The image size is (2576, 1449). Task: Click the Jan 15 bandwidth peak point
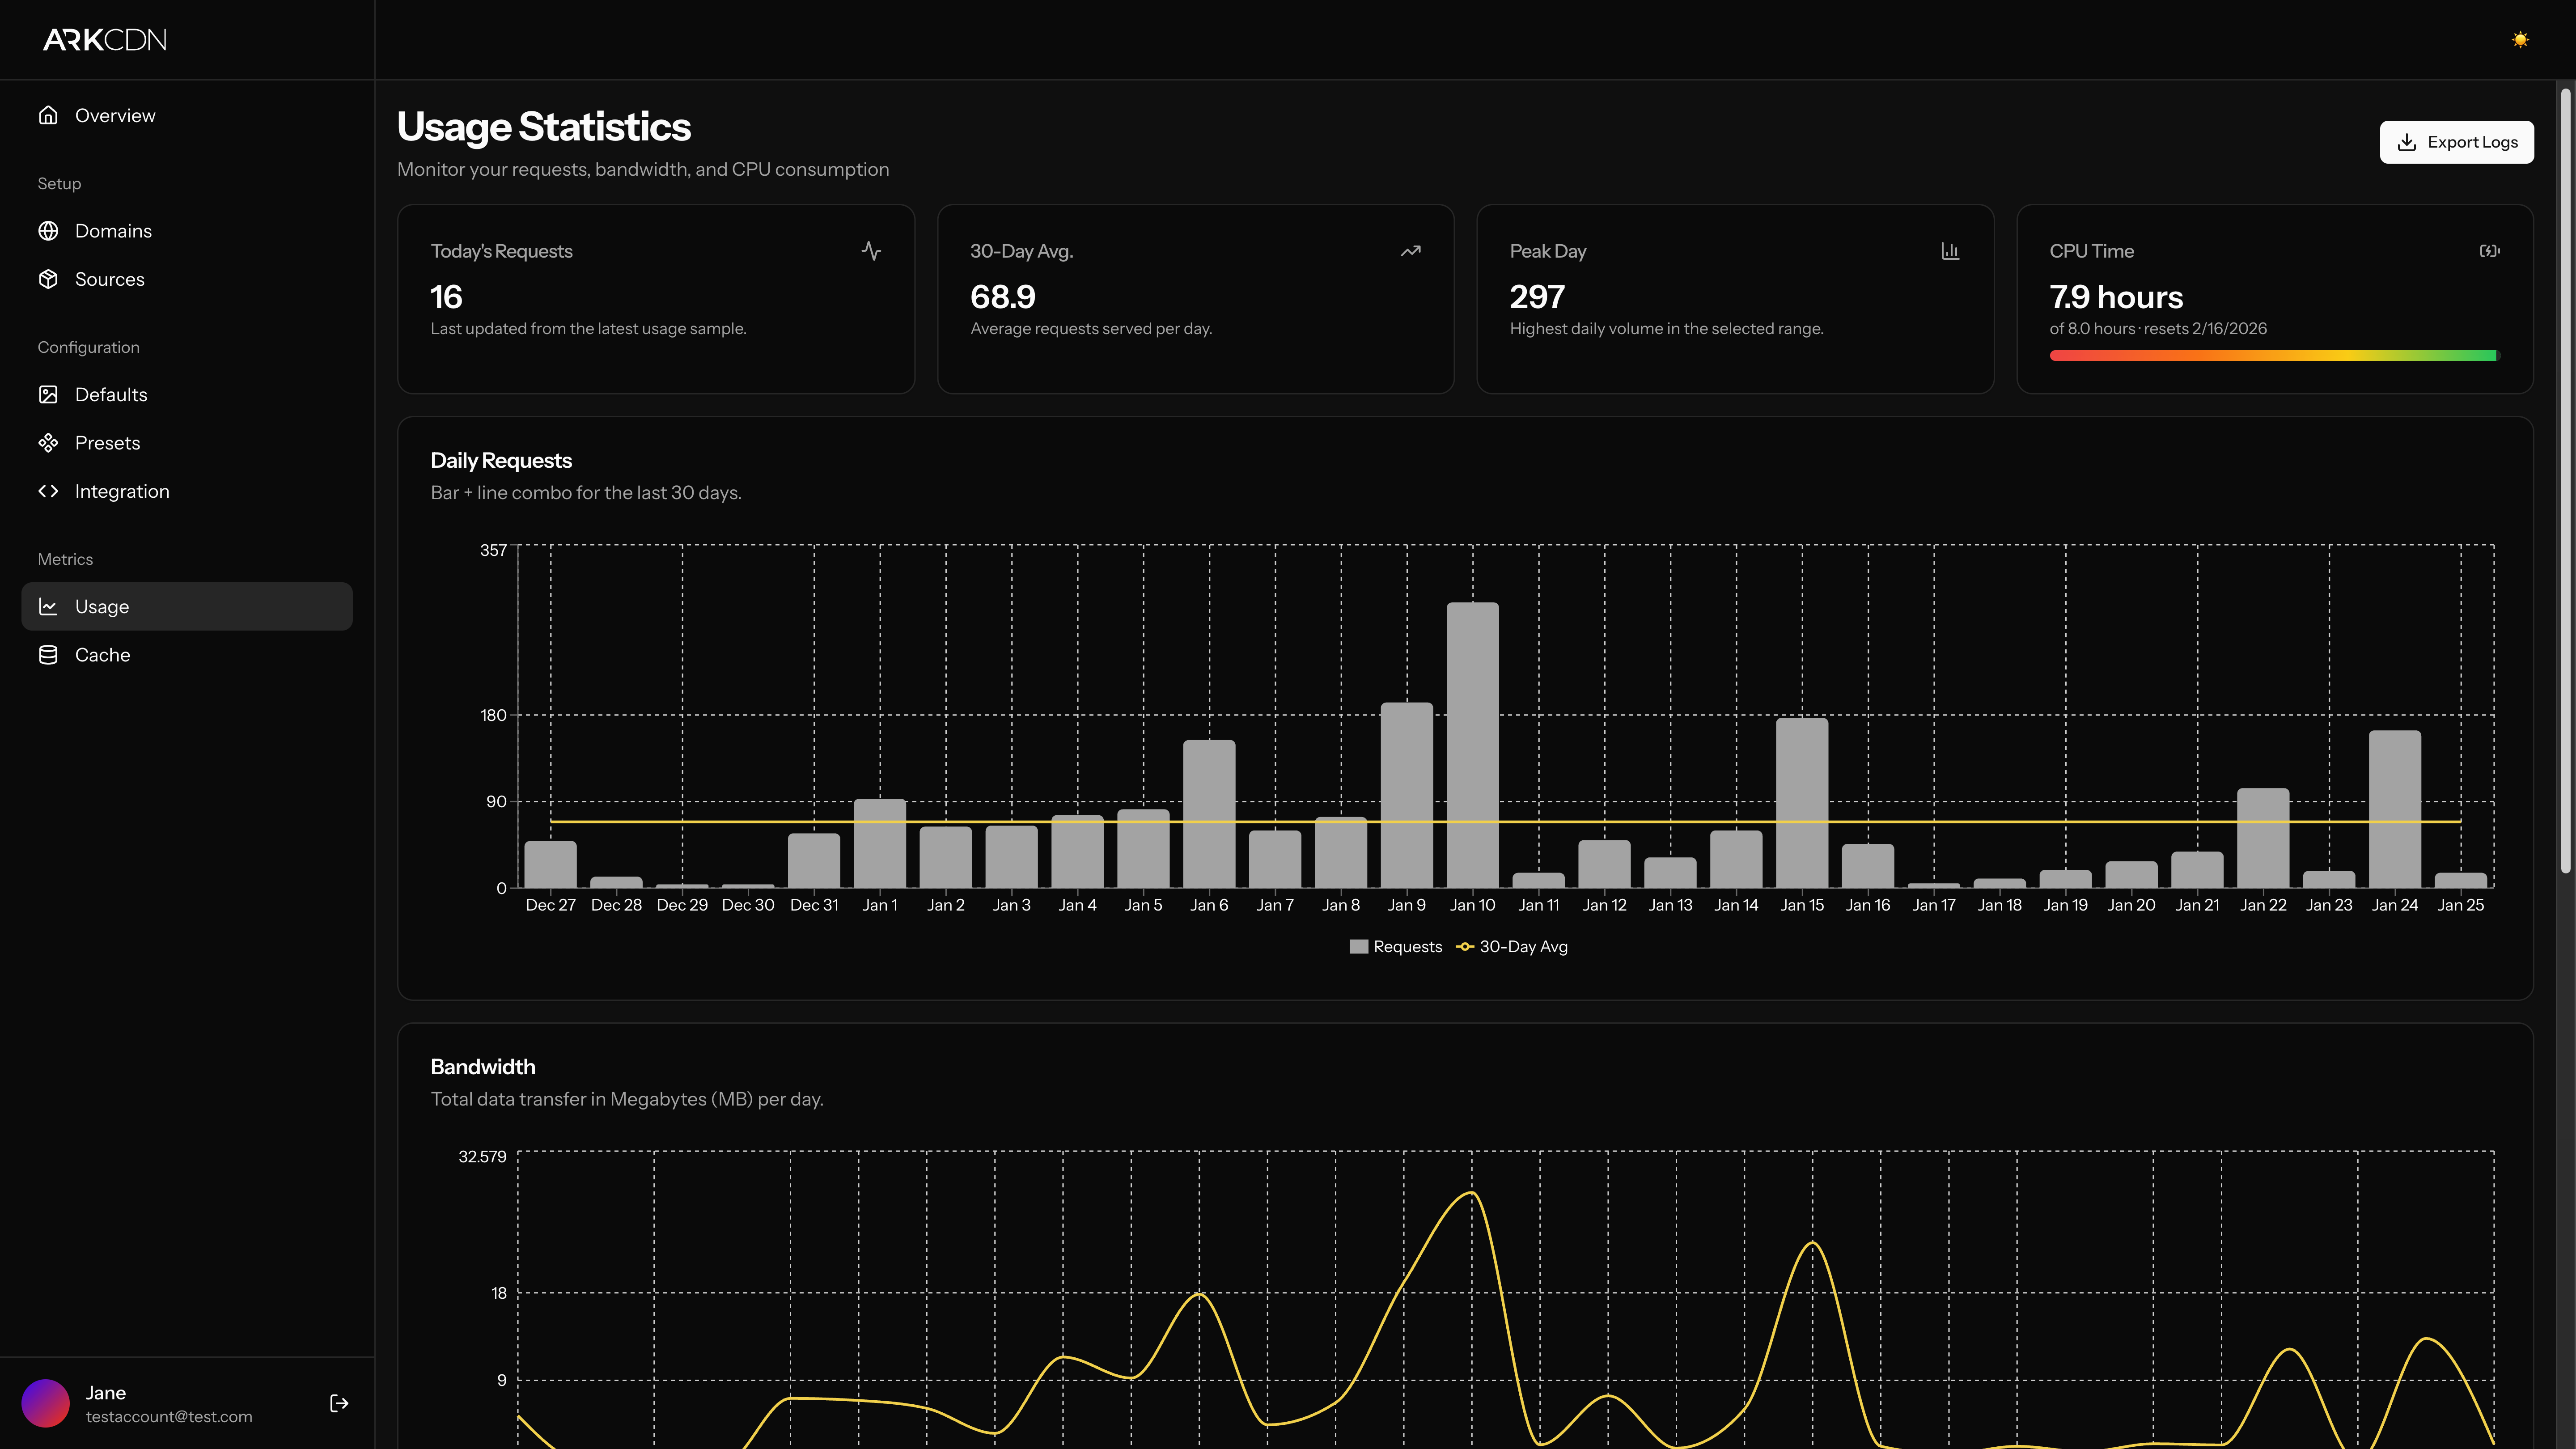(1812, 1243)
